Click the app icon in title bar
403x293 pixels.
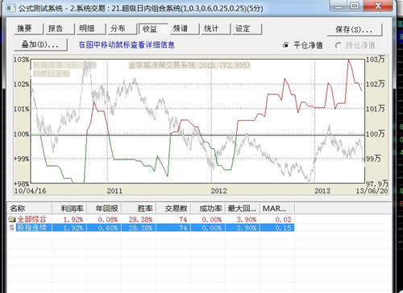(11, 8)
